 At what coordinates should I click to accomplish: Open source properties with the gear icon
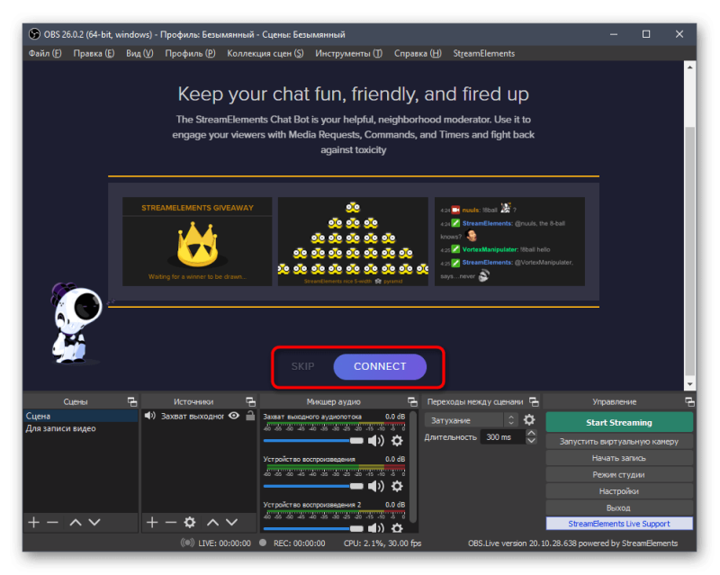[x=190, y=522]
